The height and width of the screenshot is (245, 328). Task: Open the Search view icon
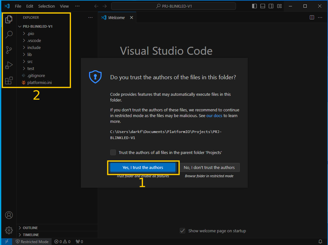(x=9, y=34)
